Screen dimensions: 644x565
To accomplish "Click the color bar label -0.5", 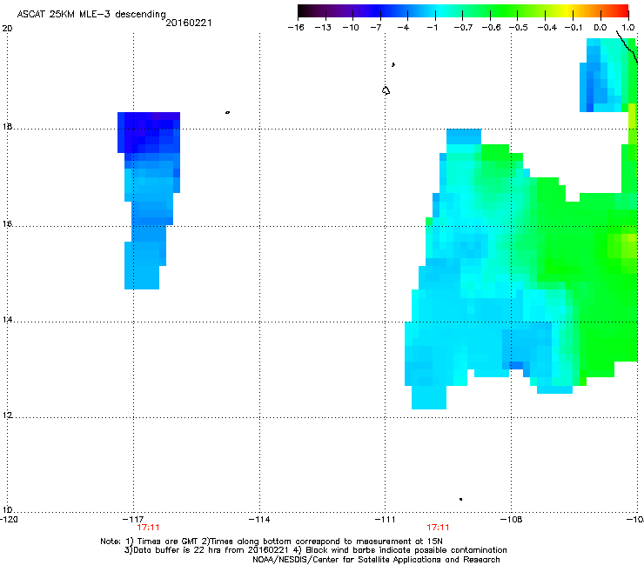I will (519, 28).
